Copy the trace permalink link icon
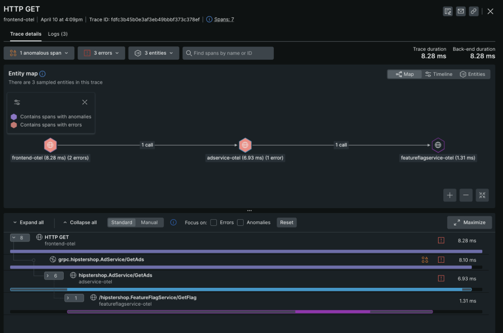 (x=473, y=11)
